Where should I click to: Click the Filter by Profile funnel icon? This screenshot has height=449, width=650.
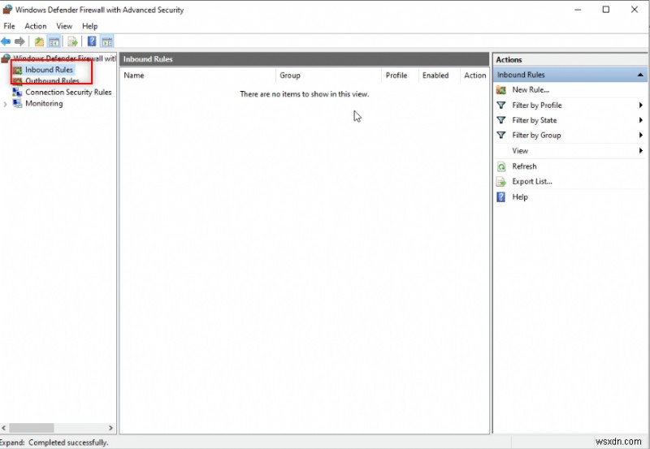pyautogui.click(x=501, y=106)
